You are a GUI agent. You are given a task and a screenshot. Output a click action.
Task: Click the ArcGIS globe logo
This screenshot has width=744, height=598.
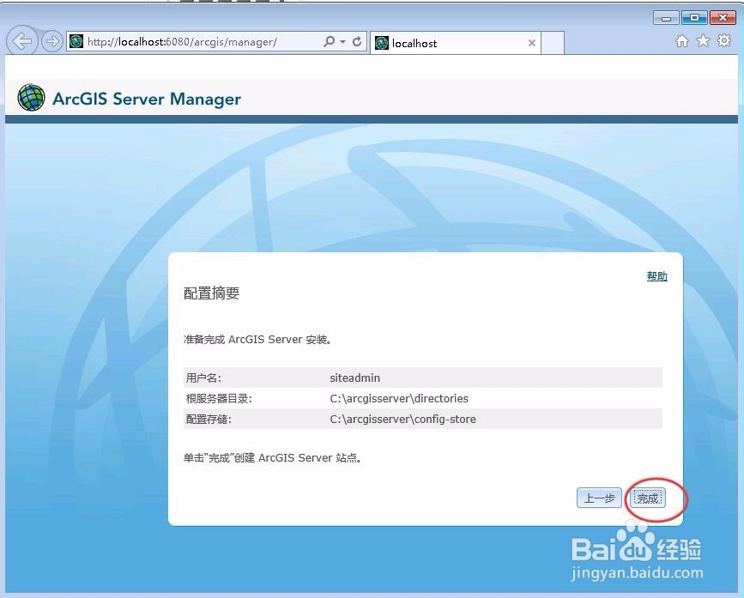(31, 98)
